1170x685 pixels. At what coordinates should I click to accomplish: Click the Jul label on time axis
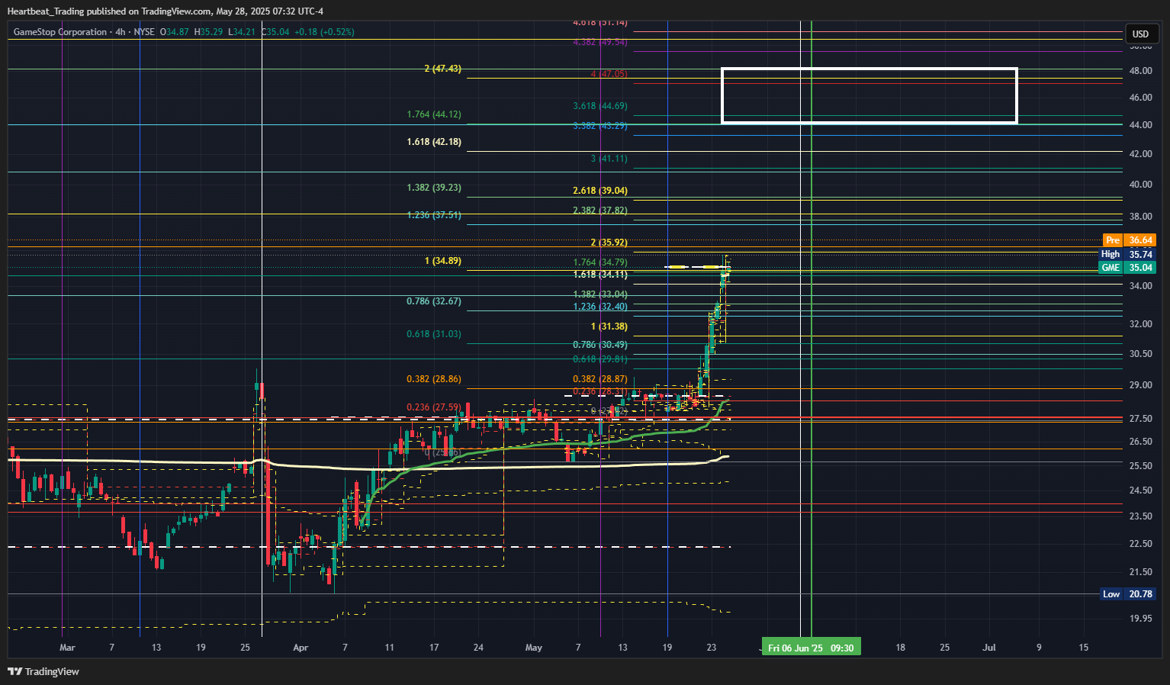point(989,648)
